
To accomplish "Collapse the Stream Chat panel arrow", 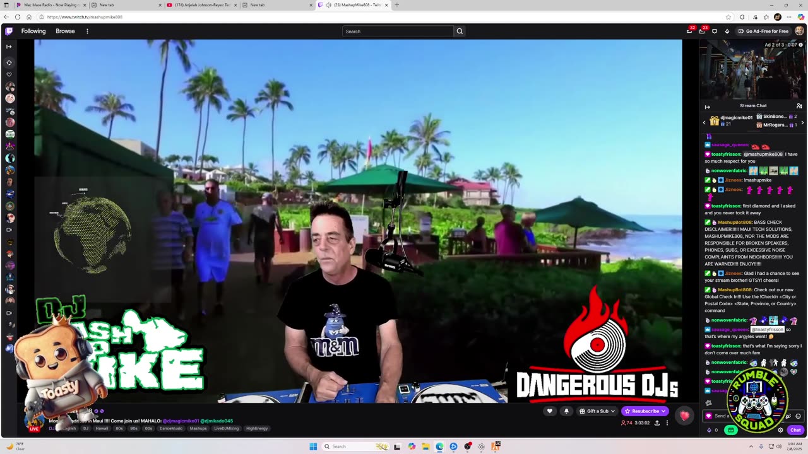I will pos(707,107).
